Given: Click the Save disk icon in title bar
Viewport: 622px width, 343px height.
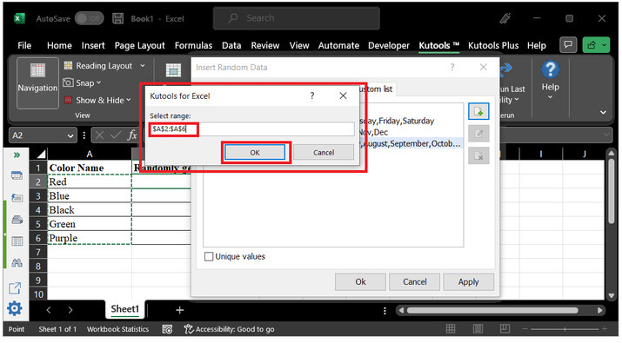Looking at the screenshot, I should pos(117,18).
